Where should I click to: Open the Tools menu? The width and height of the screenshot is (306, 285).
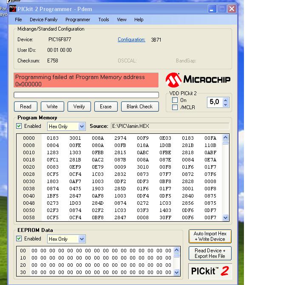click(104, 20)
